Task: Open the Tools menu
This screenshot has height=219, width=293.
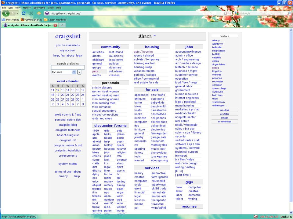Action: [x=51, y=8]
